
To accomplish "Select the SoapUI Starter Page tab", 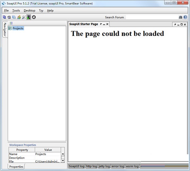I will [84, 24].
